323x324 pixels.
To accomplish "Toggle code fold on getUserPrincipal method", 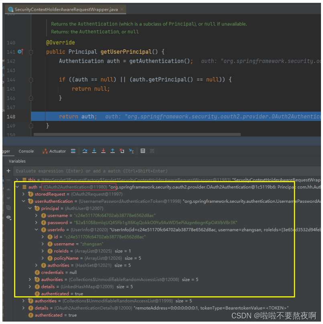I will (x=31, y=52).
